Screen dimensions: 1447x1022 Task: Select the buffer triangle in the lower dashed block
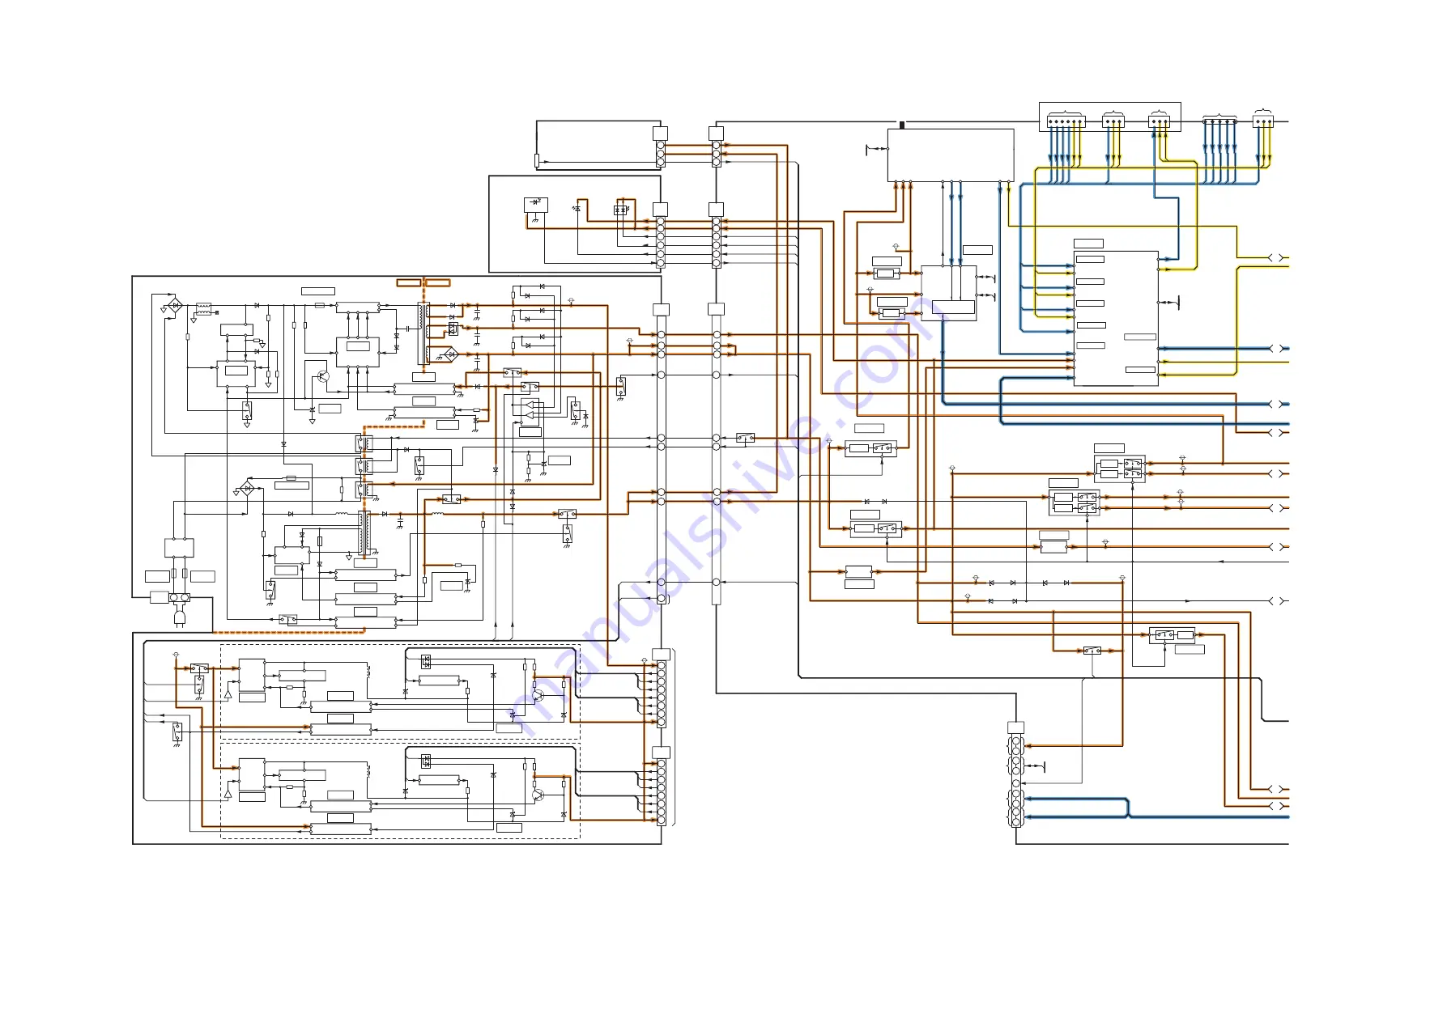tap(228, 794)
